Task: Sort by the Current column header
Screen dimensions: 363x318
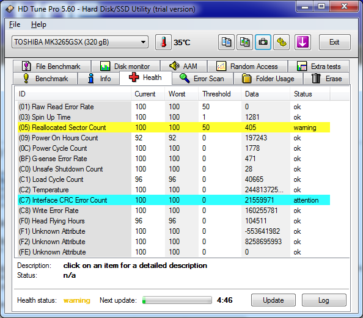Action: pyautogui.click(x=148, y=94)
